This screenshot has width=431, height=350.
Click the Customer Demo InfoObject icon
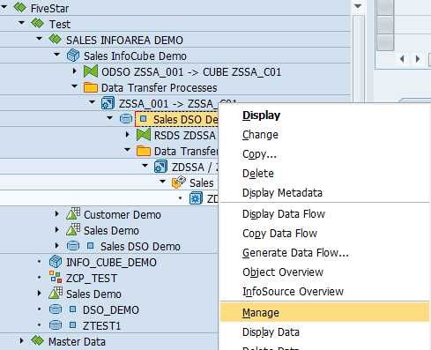[x=73, y=214]
